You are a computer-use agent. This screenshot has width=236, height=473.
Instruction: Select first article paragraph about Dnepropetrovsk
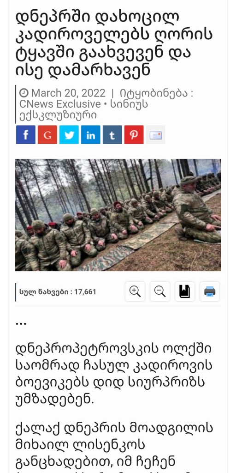(x=114, y=374)
